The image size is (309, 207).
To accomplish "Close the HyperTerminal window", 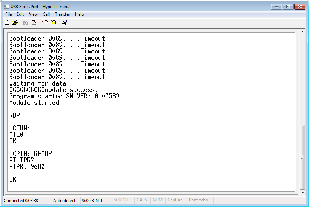I will [x=300, y=7].
